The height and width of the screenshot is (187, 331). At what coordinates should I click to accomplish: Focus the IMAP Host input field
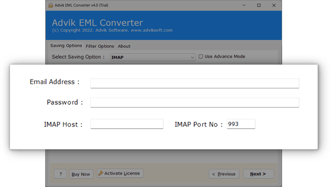pyautogui.click(x=127, y=124)
